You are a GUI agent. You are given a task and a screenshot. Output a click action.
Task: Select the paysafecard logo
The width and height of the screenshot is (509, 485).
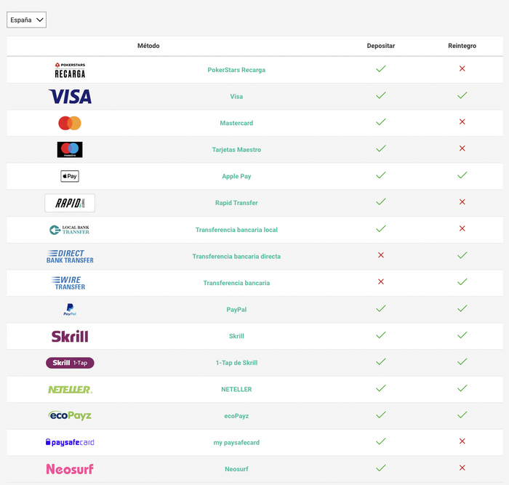pyautogui.click(x=70, y=442)
